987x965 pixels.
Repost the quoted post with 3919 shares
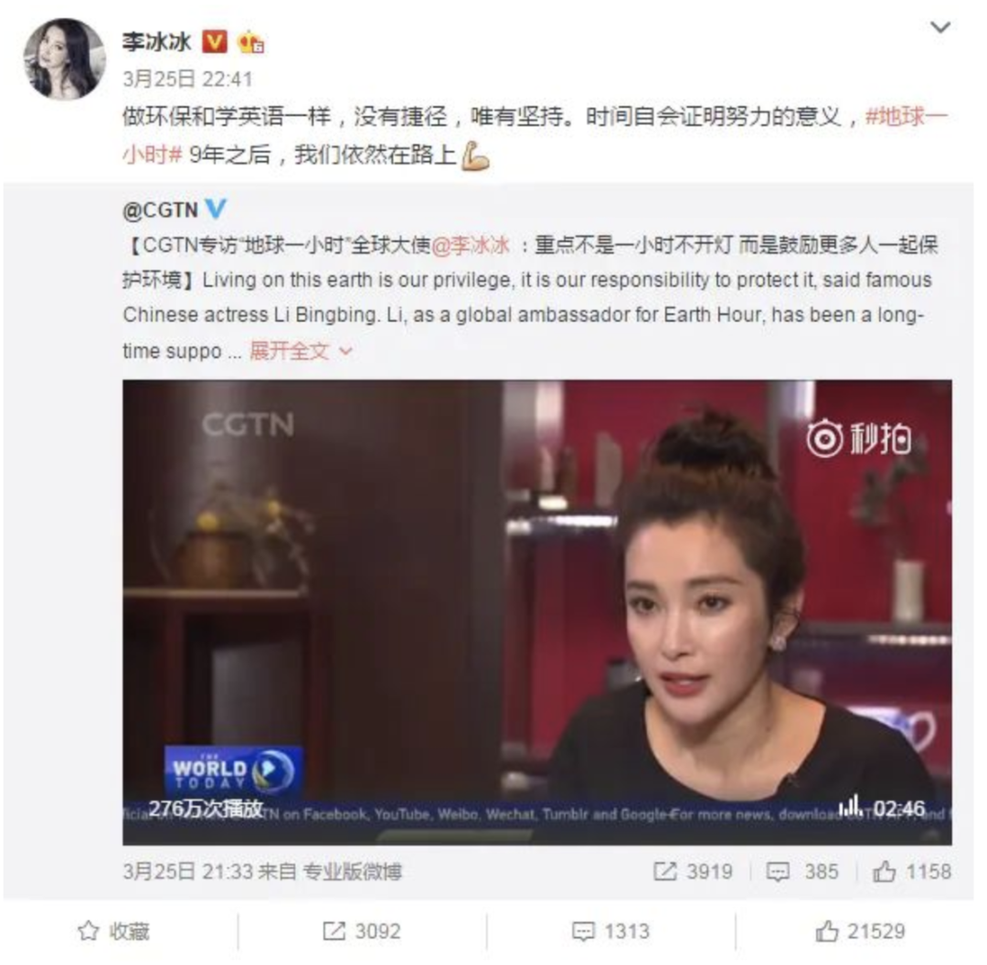[x=693, y=871]
